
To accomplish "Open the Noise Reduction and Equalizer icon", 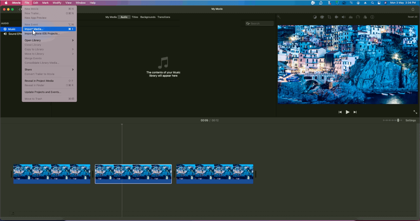I will pyautogui.click(x=351, y=17).
